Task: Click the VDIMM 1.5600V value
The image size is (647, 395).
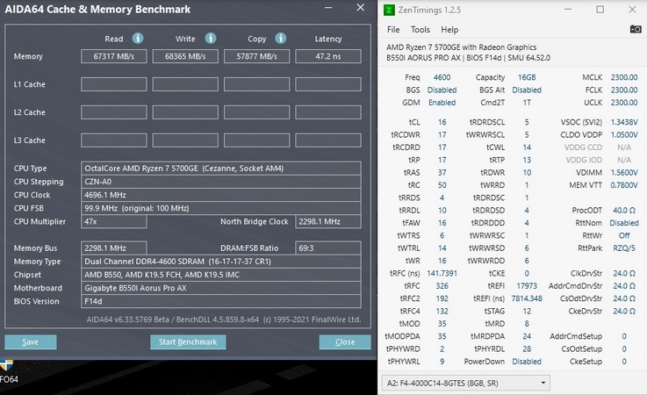Action: [624, 173]
